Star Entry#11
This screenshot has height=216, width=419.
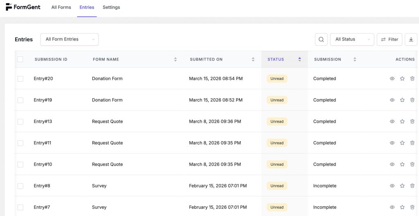402,143
